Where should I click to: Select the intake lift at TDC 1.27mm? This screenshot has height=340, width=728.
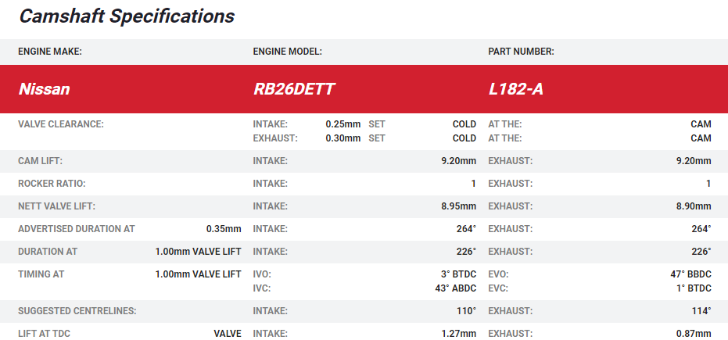(458, 334)
